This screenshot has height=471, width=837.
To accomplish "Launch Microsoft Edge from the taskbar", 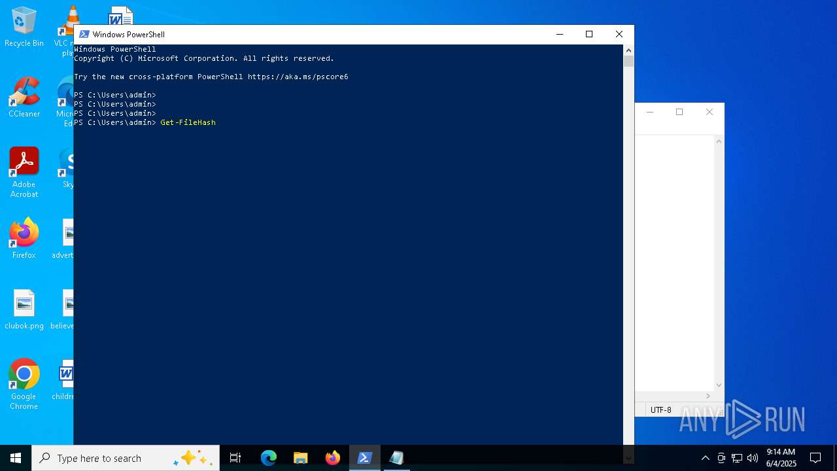I will click(269, 458).
